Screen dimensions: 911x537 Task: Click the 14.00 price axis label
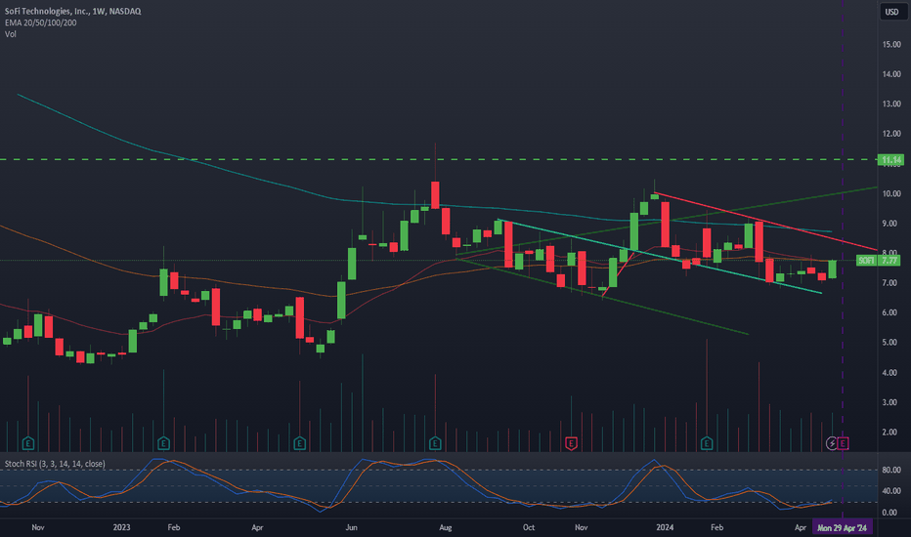coord(891,74)
